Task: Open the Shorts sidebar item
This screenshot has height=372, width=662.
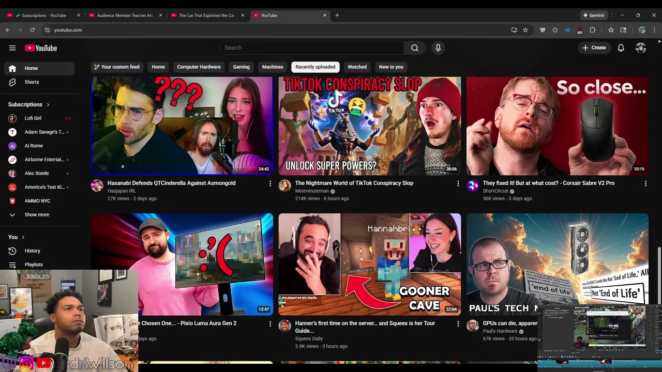Action: [x=39, y=82]
